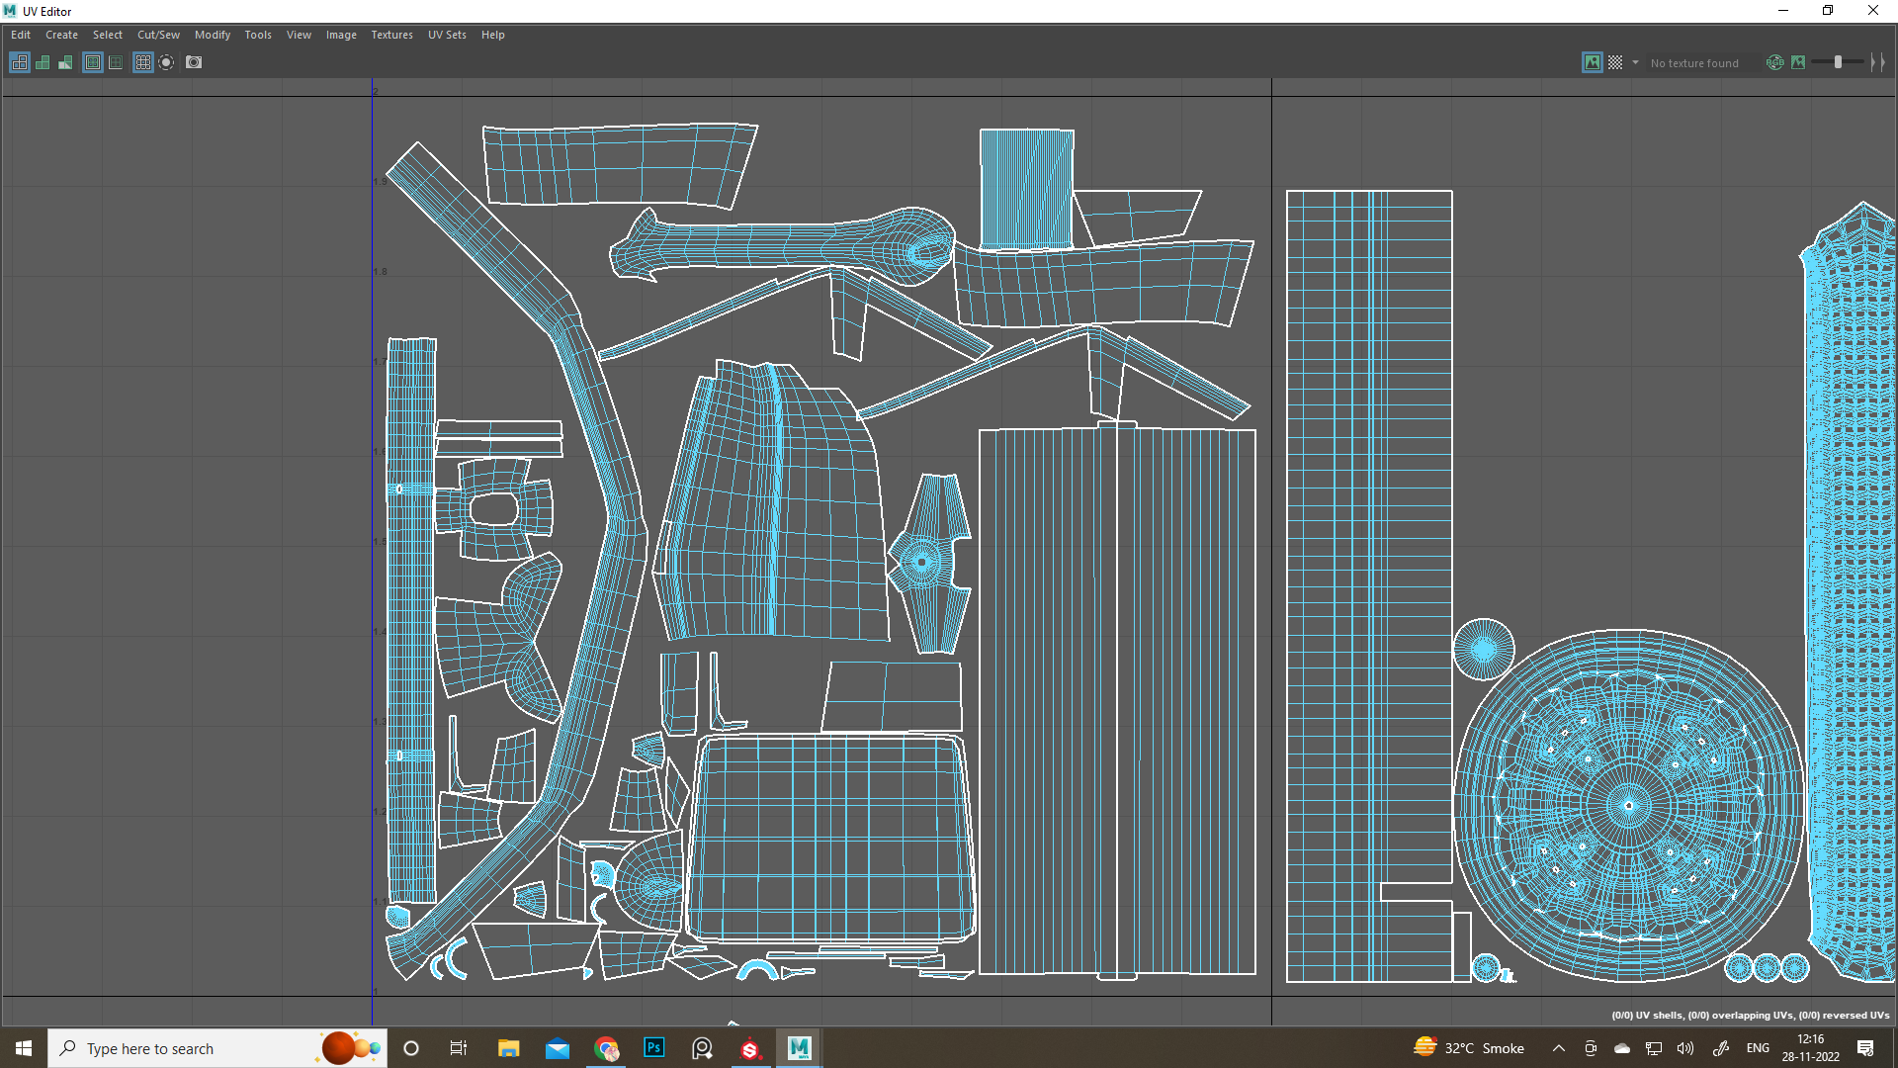Open the Textures menu
Screen dimensions: 1898x1068
pos(392,35)
